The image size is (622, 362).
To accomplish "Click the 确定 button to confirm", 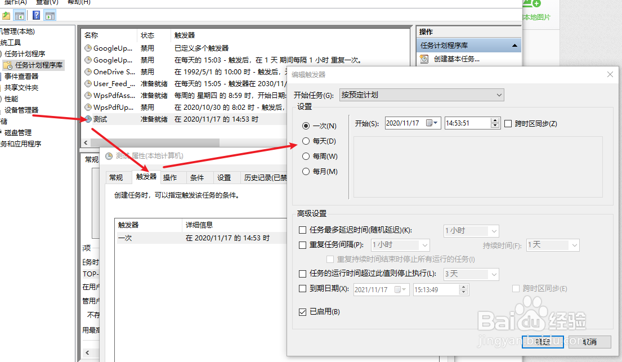I will (x=542, y=342).
